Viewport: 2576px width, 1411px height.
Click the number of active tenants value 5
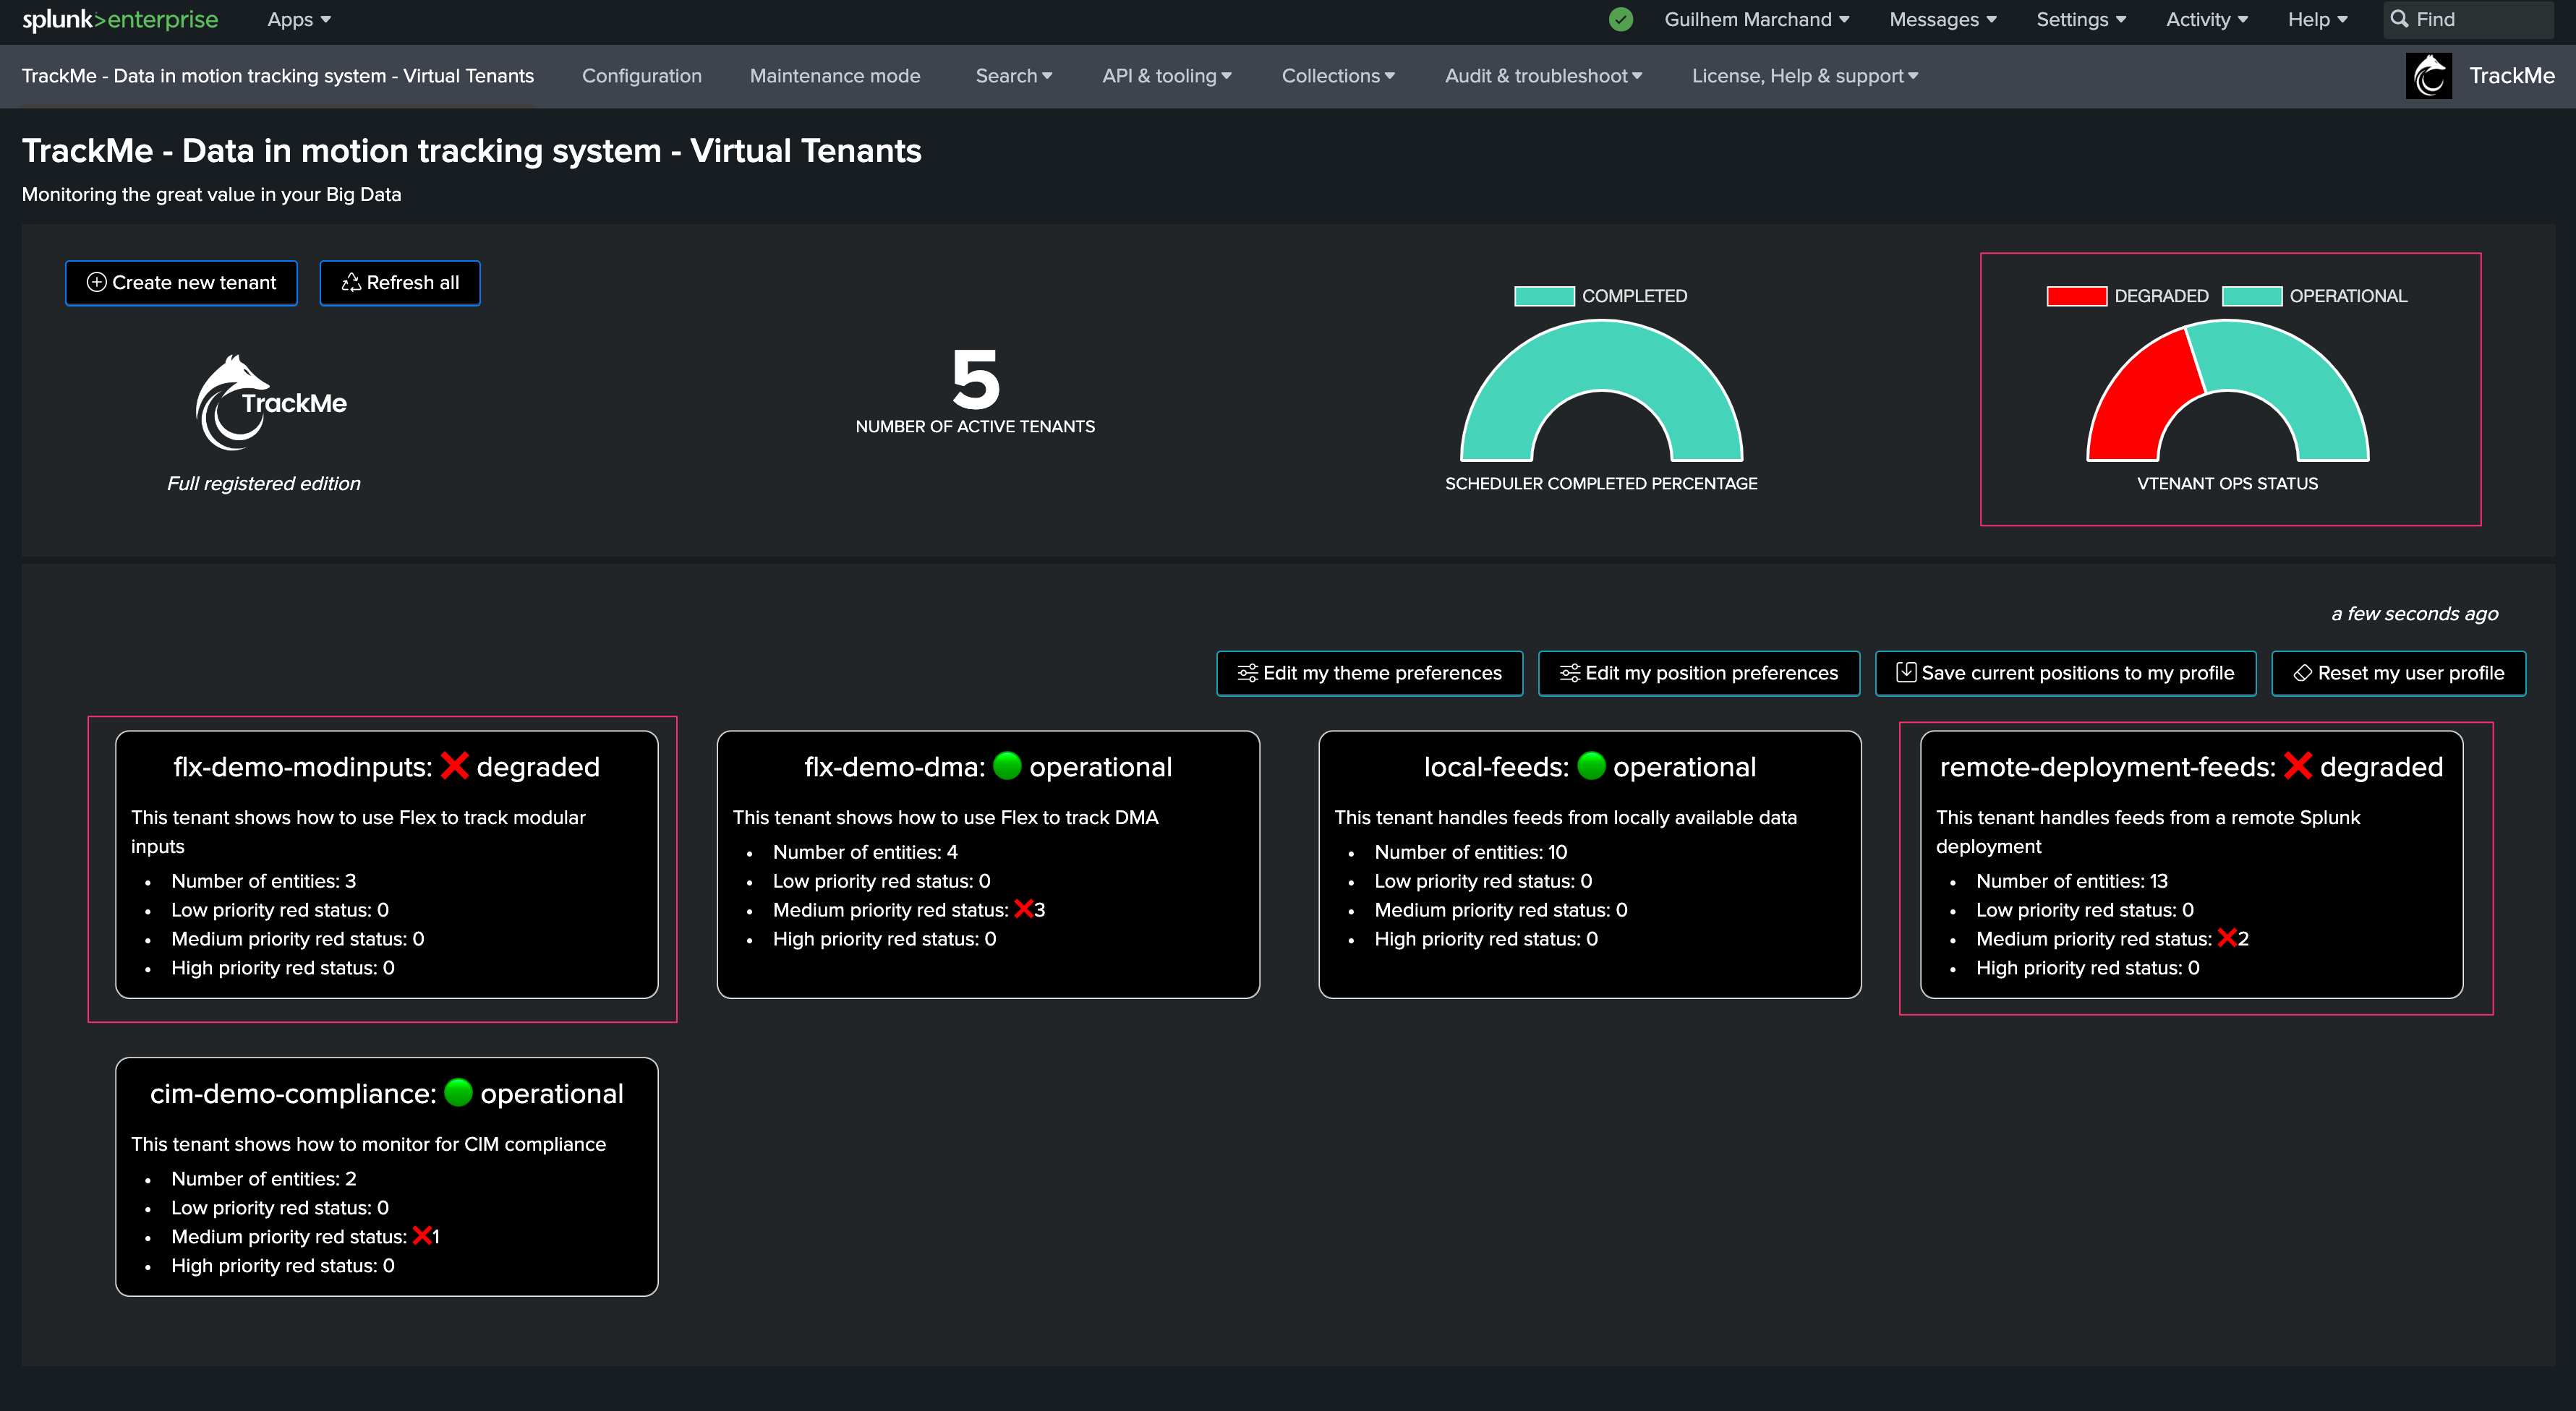pos(975,379)
